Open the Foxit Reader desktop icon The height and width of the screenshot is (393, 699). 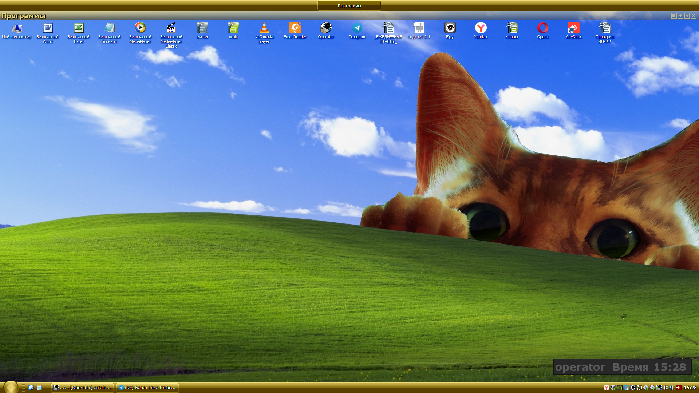point(295,28)
